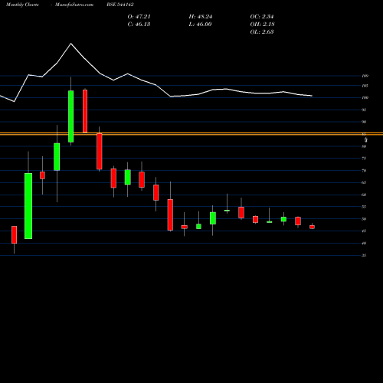The width and height of the screenshot is (383, 383).
Task: Click the 35 price axis label
Action: (x=364, y=255)
